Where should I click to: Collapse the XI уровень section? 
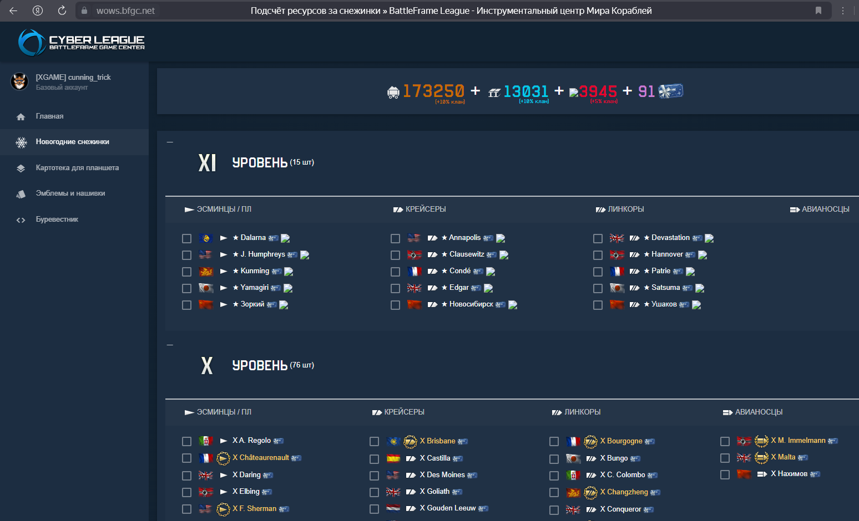(x=170, y=142)
